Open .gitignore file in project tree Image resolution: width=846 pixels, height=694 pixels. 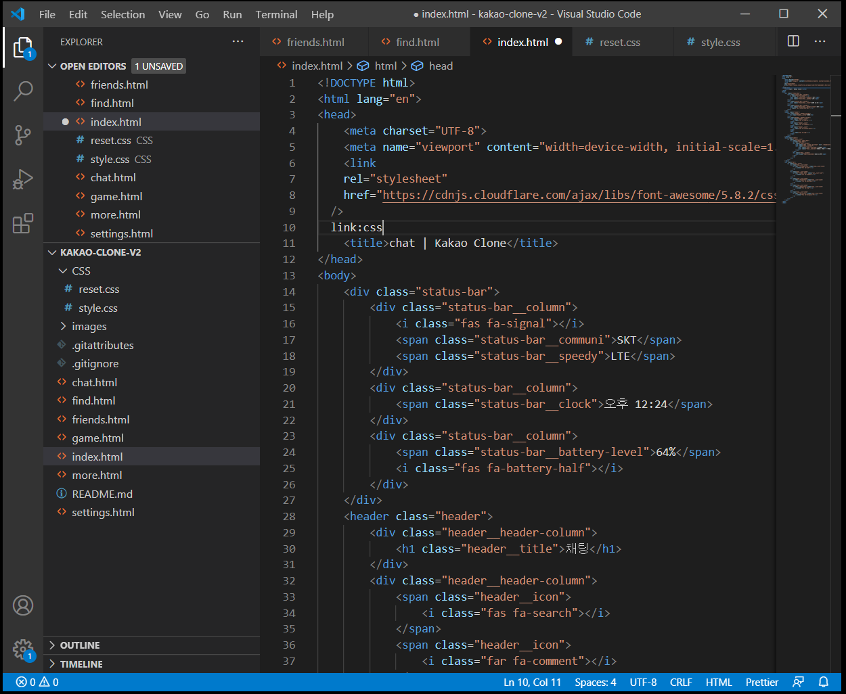(152, 363)
